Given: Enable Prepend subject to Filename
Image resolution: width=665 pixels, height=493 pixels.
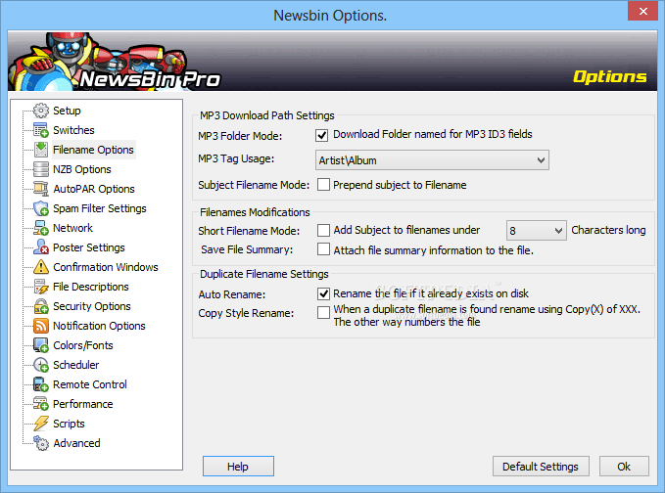Looking at the screenshot, I should (x=323, y=185).
